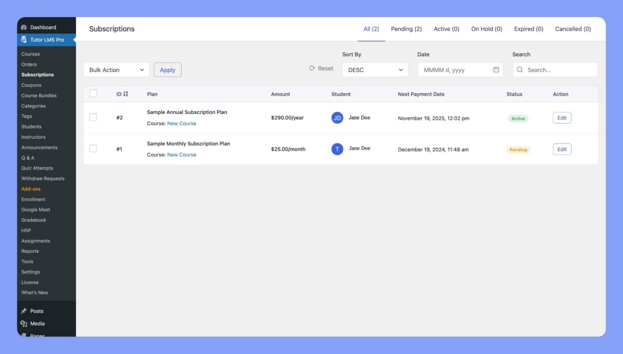Click the Posts pushpin icon
Viewport: 623px width, 354px height.
24,311
